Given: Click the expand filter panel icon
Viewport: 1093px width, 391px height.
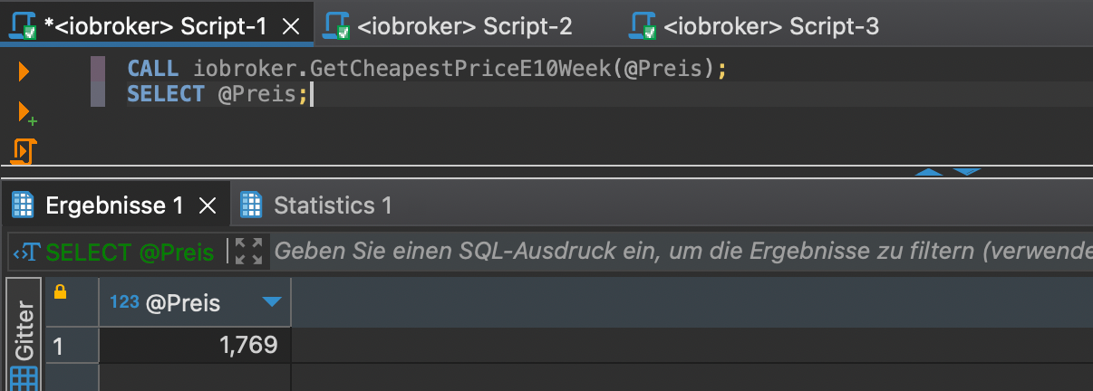Looking at the screenshot, I should click(247, 252).
